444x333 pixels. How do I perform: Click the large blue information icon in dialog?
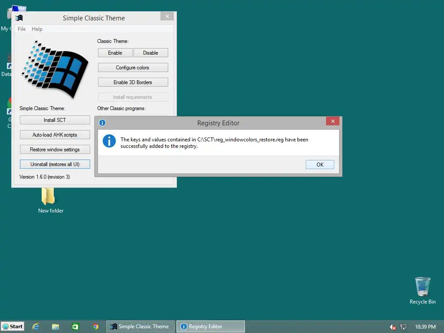click(109, 141)
